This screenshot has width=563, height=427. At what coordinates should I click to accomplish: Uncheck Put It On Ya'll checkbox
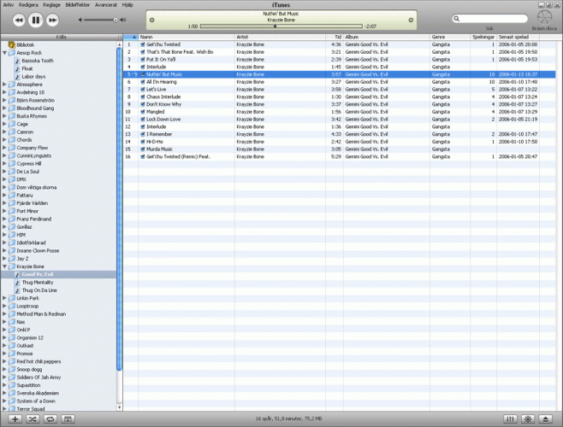click(x=143, y=60)
